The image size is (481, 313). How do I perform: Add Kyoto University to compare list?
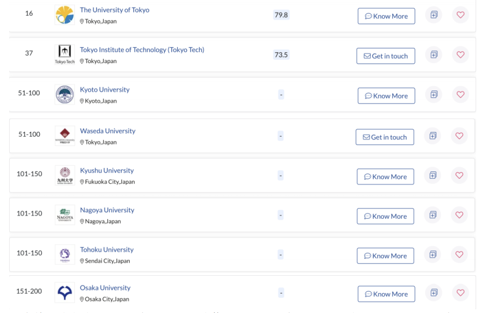(x=434, y=94)
